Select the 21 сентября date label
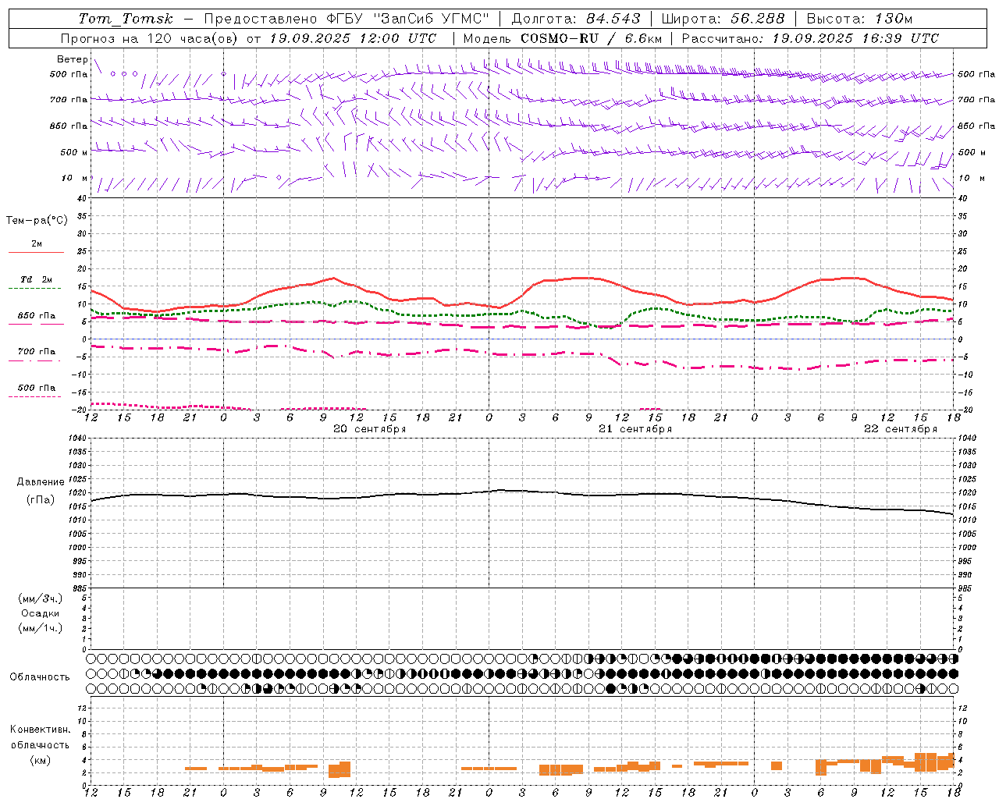 click(x=635, y=428)
